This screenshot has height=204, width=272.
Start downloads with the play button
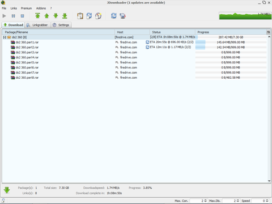click(4, 16)
